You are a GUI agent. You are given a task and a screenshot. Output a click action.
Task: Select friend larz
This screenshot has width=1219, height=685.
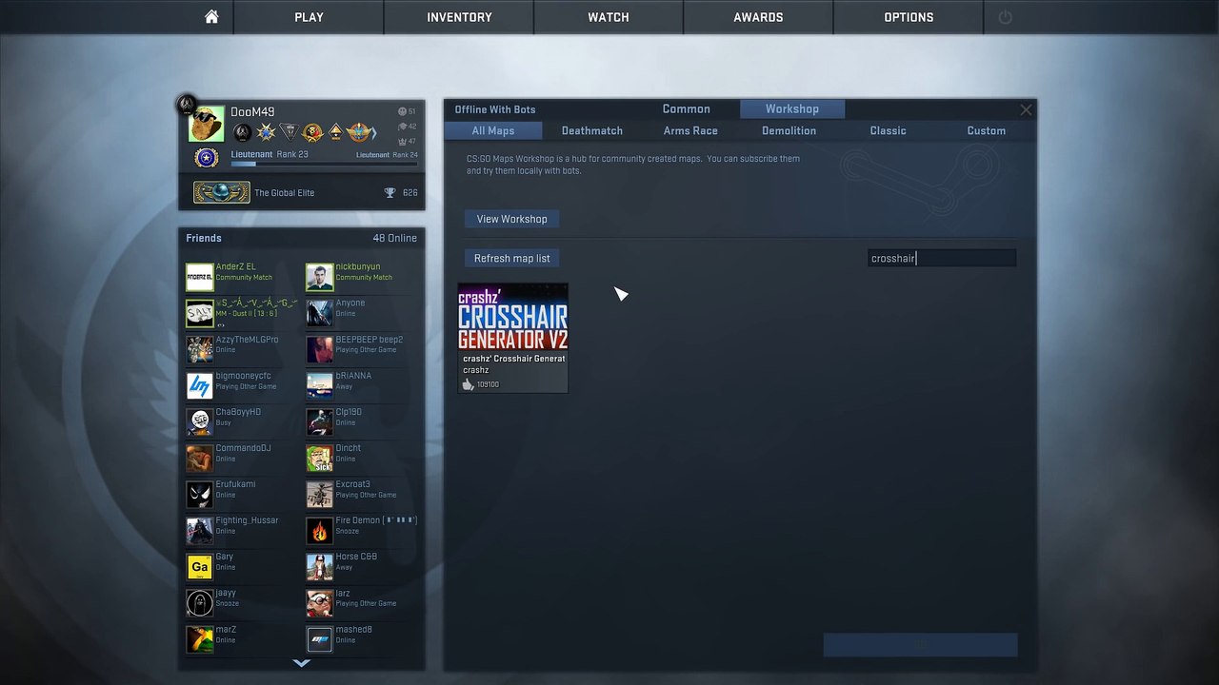click(x=362, y=603)
